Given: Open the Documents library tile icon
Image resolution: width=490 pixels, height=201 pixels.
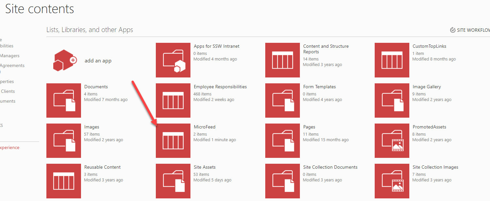Looking at the screenshot, I should pos(63,100).
